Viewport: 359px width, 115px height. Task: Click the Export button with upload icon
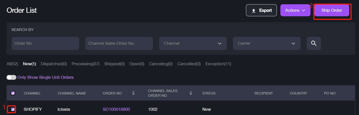click(261, 10)
